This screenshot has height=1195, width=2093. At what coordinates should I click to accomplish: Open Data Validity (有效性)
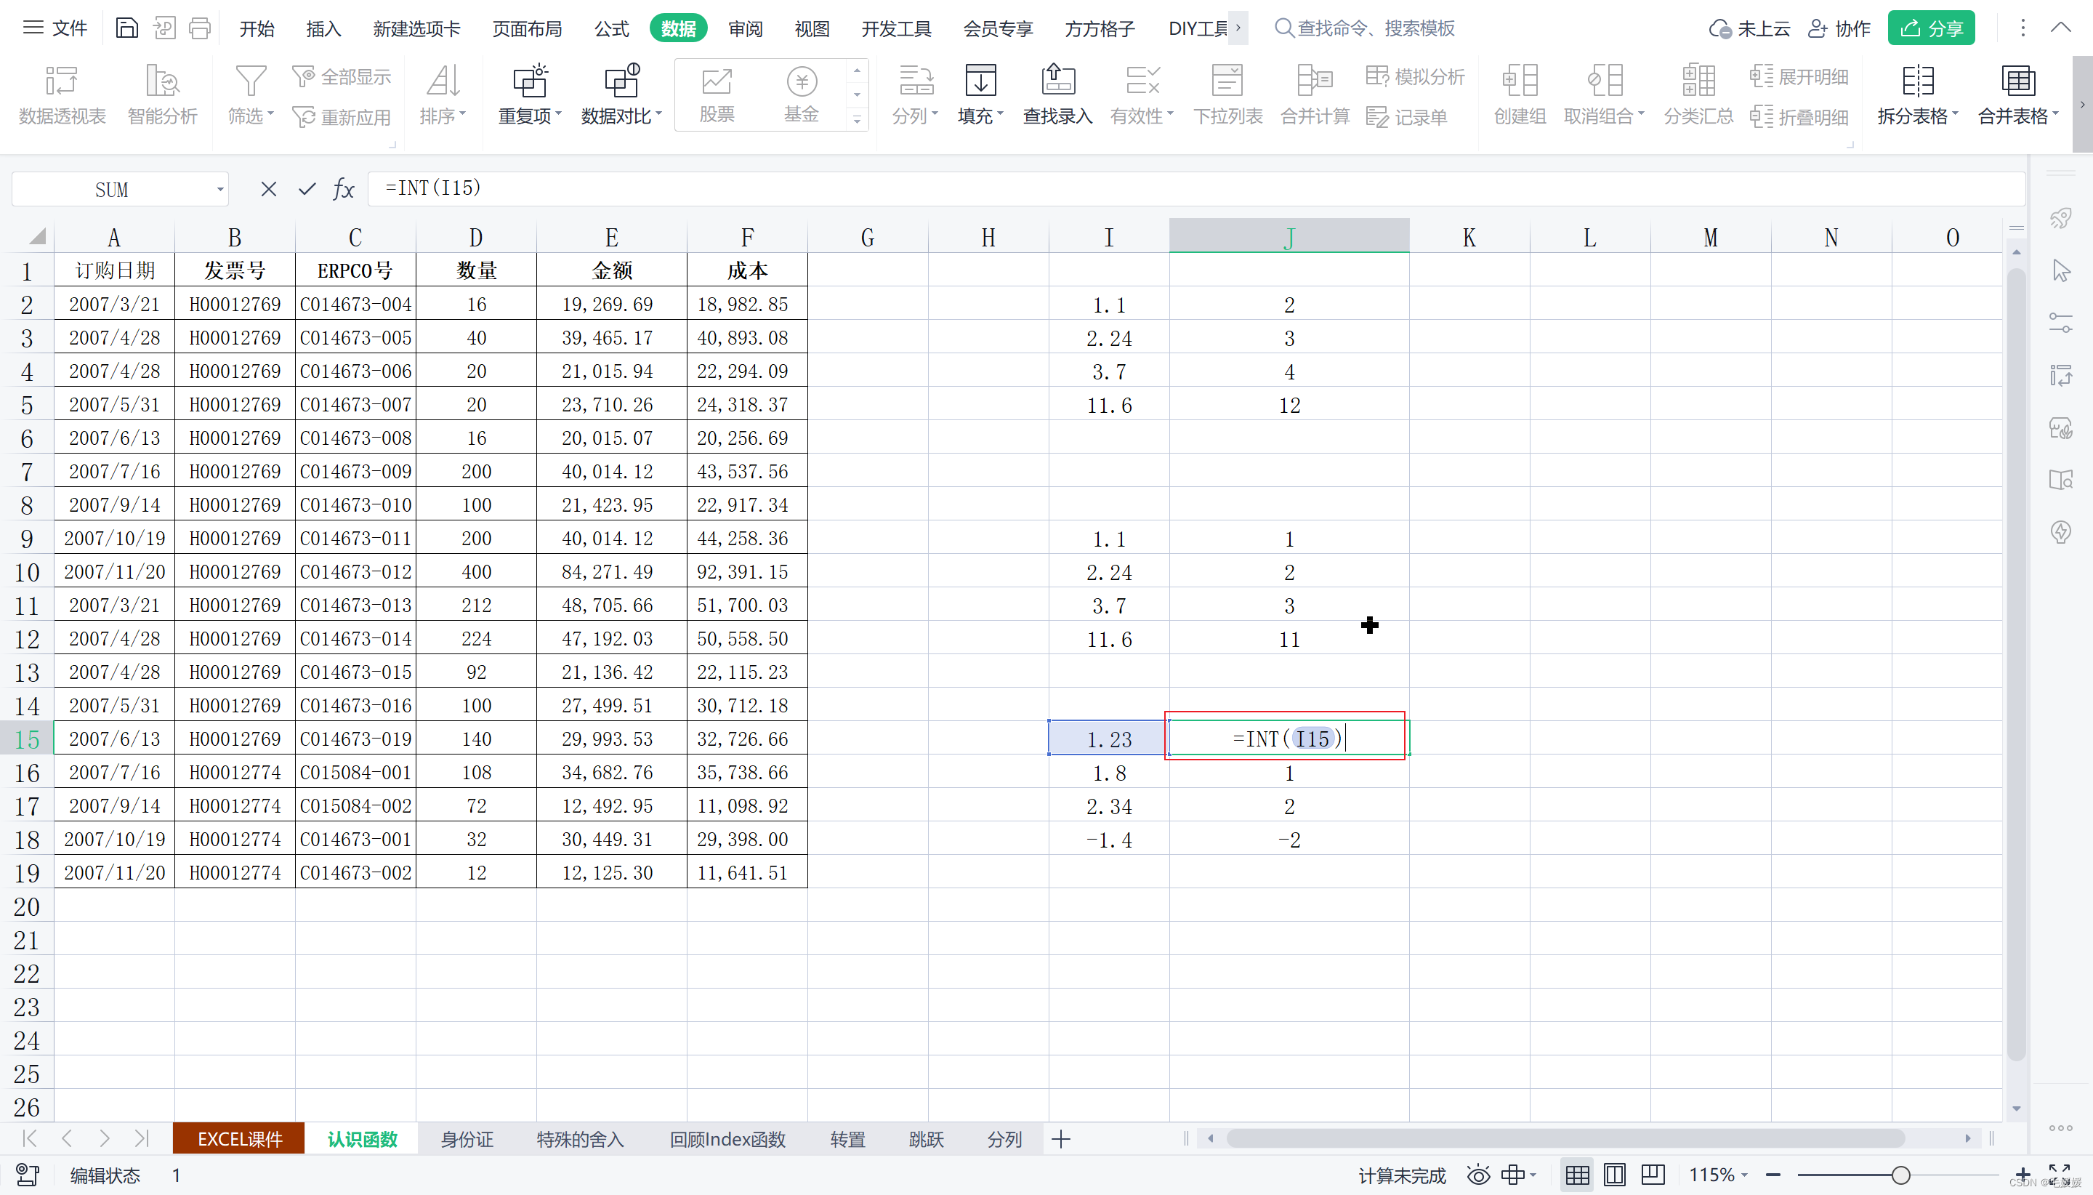[1142, 95]
